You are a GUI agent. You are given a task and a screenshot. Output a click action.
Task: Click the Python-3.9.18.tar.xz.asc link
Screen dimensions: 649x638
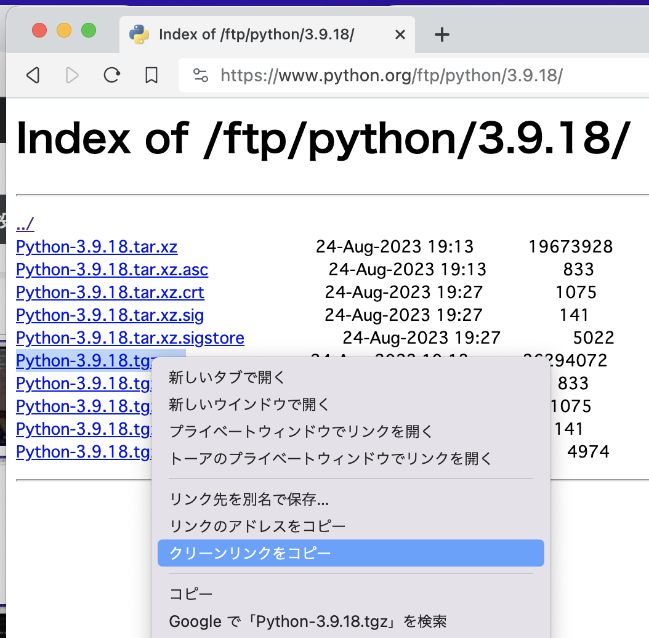tap(111, 269)
